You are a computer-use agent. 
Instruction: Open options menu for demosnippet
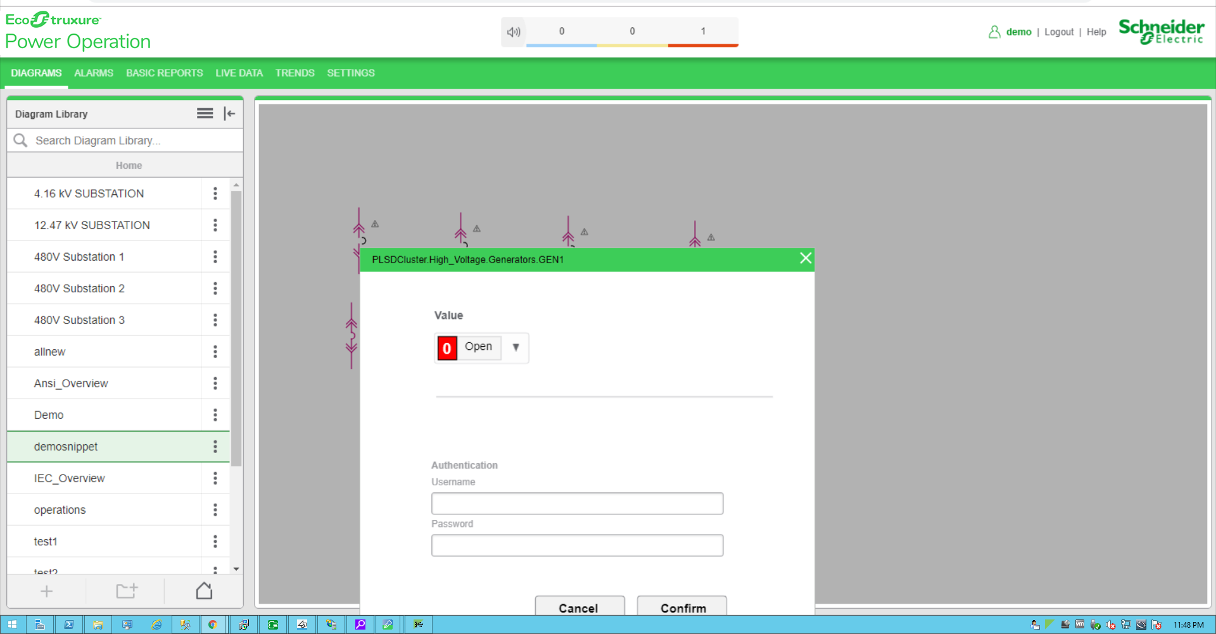click(x=215, y=447)
